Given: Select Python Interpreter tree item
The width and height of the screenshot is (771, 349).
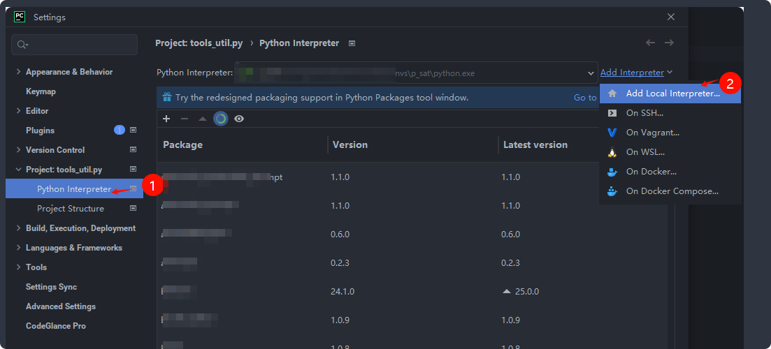Looking at the screenshot, I should tap(74, 189).
